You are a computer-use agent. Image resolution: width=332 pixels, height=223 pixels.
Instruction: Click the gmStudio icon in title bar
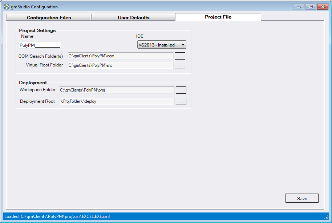tap(7, 7)
